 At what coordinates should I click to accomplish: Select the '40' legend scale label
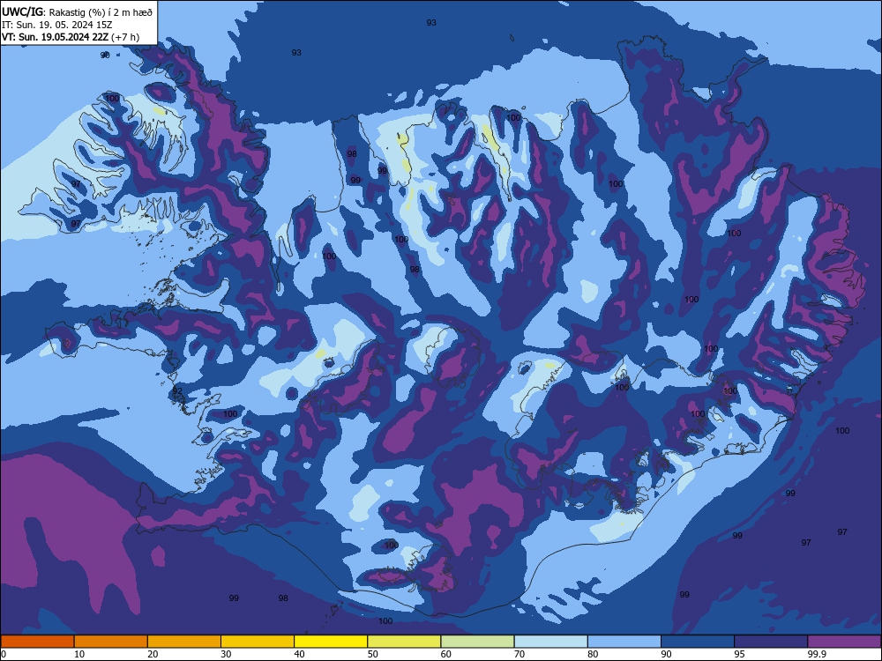tap(299, 654)
